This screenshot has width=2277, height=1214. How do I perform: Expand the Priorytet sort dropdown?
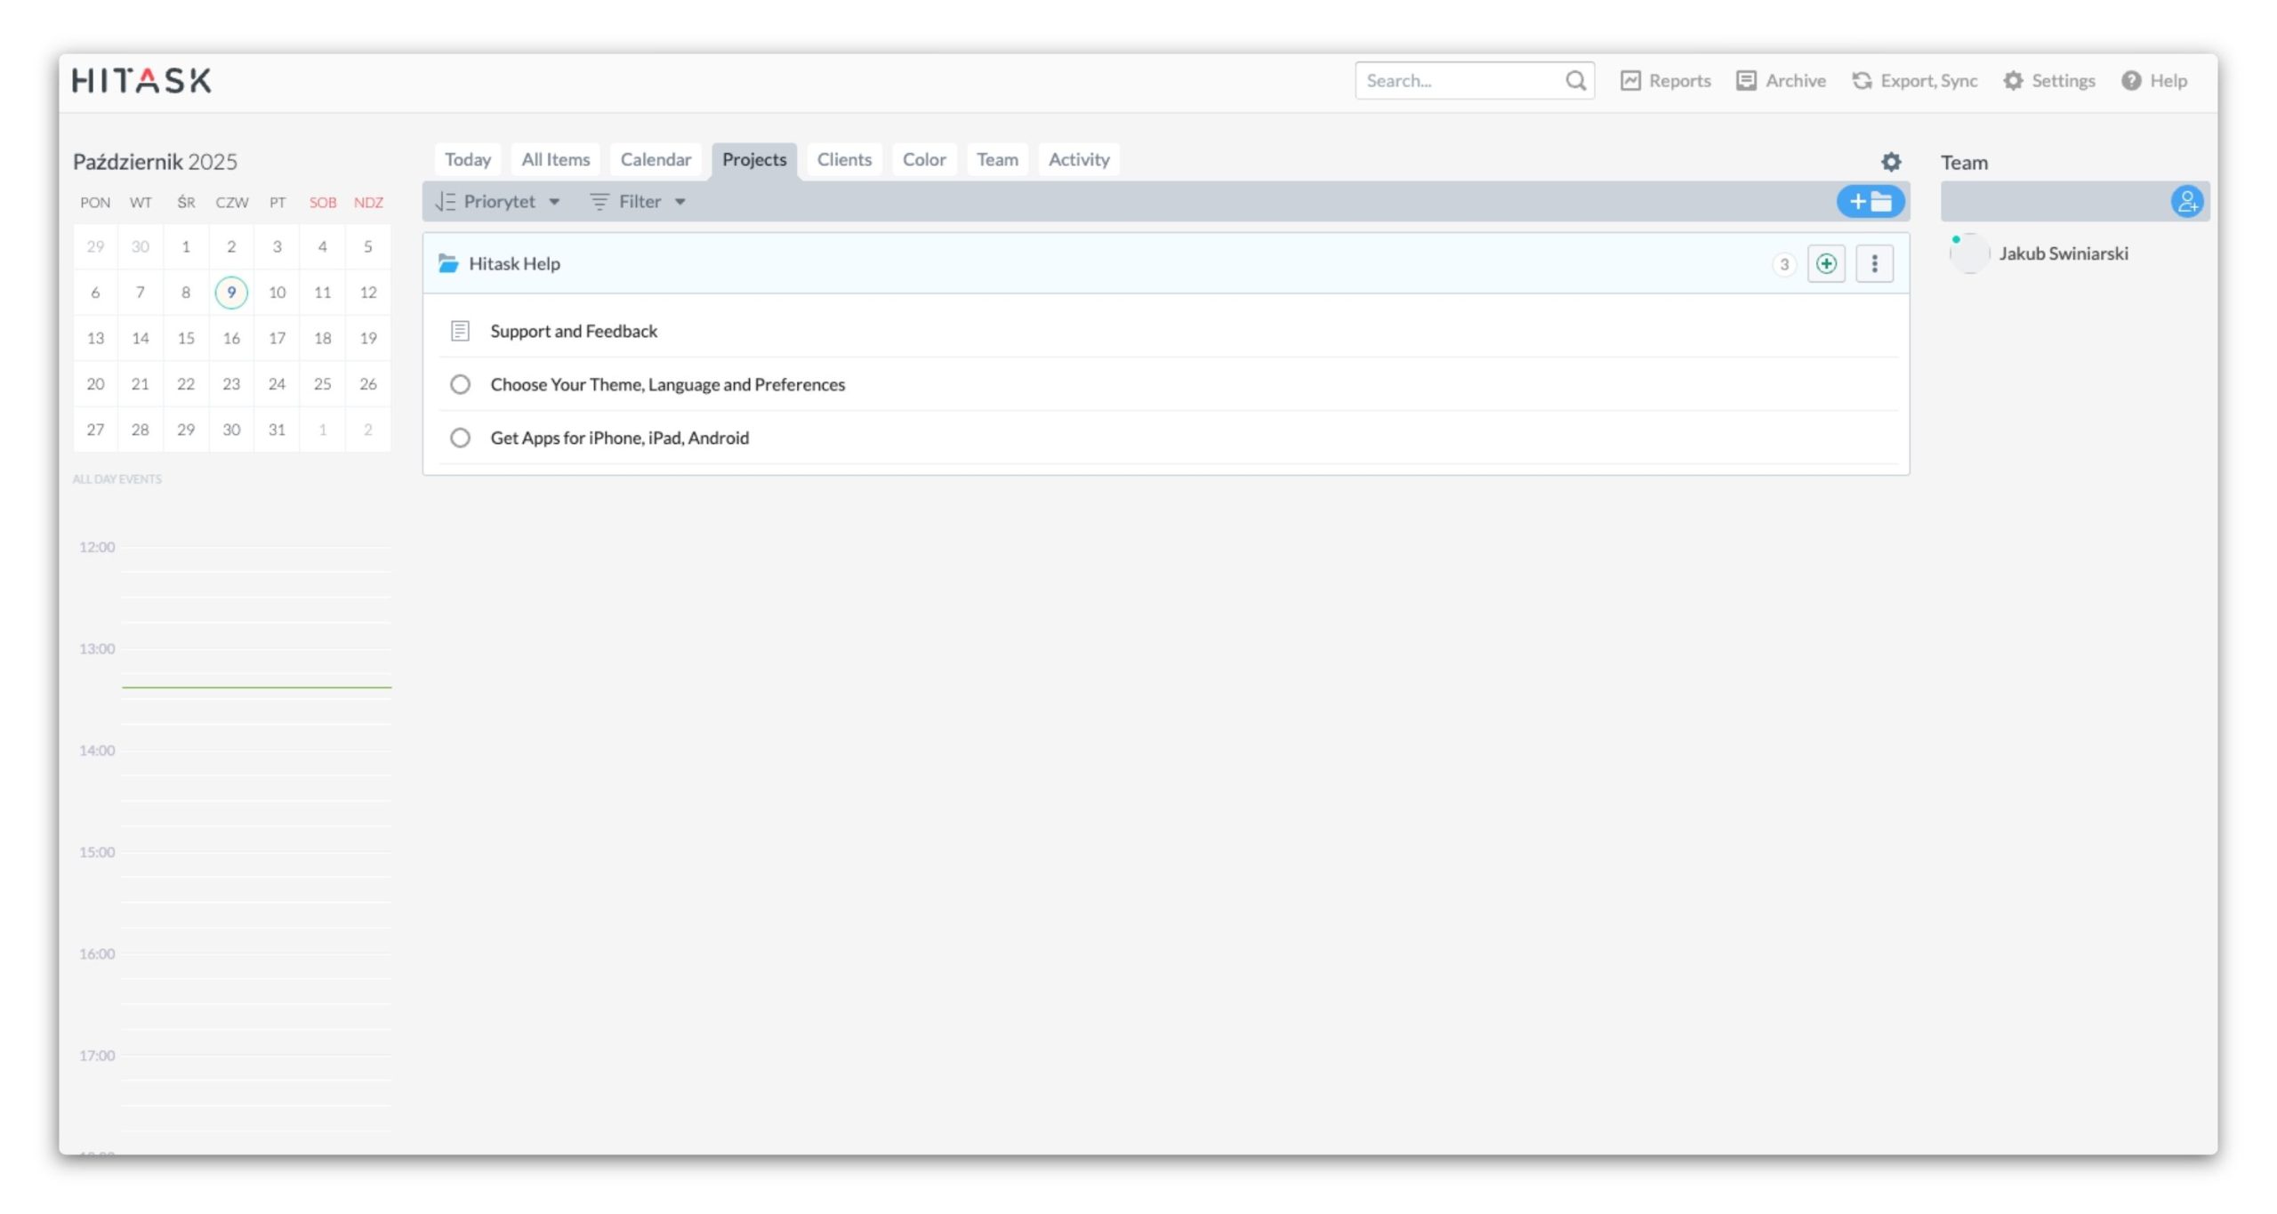coord(498,202)
